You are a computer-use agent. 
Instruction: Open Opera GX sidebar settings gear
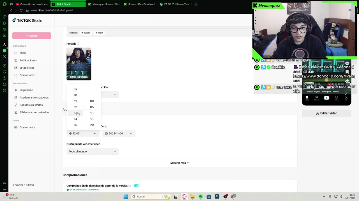4,90
